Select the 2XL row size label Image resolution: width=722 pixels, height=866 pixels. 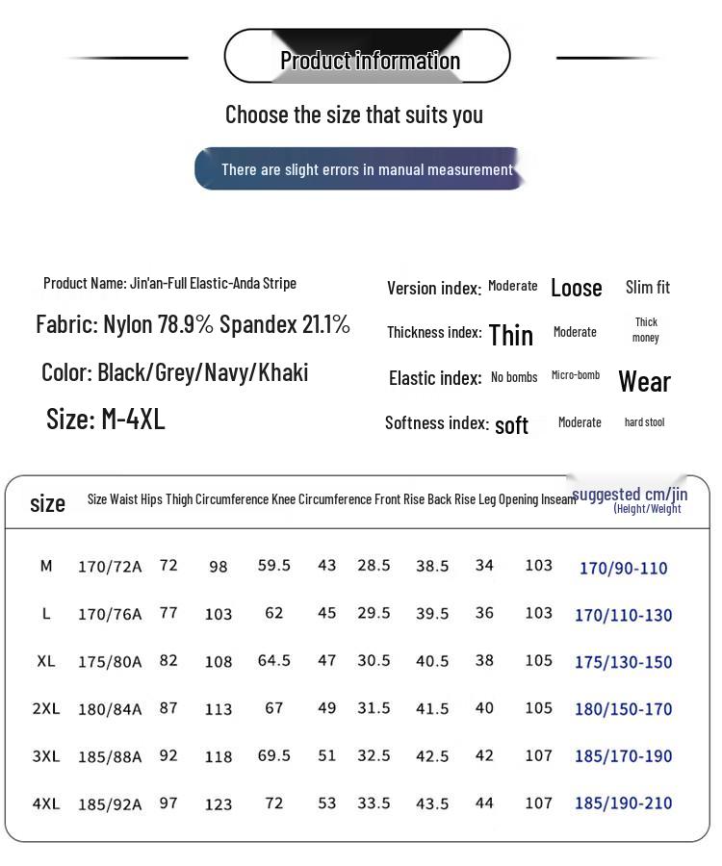click(x=45, y=708)
